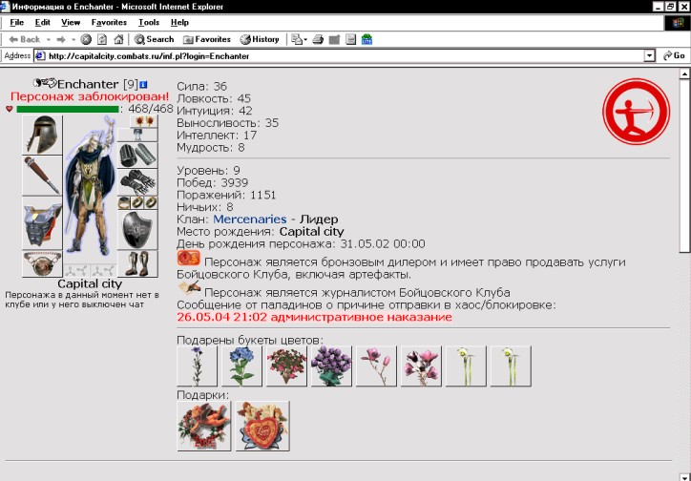Click the heart with angels gift

pos(262,426)
